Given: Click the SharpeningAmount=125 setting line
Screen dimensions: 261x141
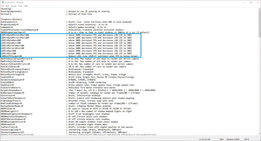Looking at the screenshot, I should [x=12, y=132].
